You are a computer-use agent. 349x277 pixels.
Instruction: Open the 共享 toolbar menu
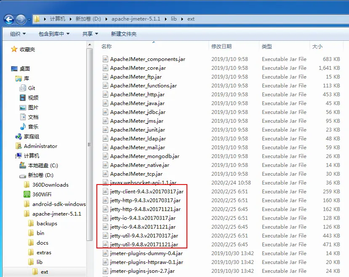[90, 34]
